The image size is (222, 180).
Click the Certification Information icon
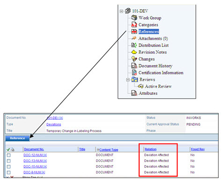(134, 72)
